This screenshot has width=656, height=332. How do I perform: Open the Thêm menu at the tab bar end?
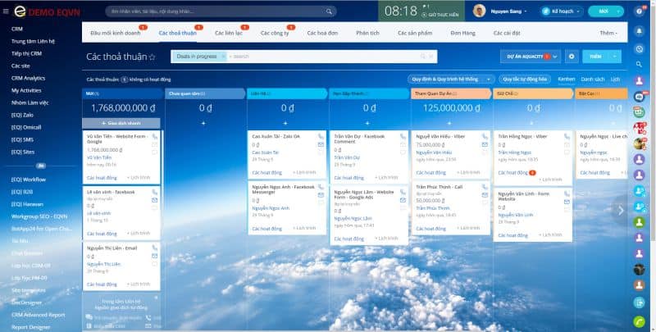(x=608, y=33)
